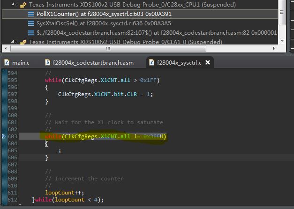
Task: Click the 'loopCount++;' statement
Action: click(x=65, y=193)
